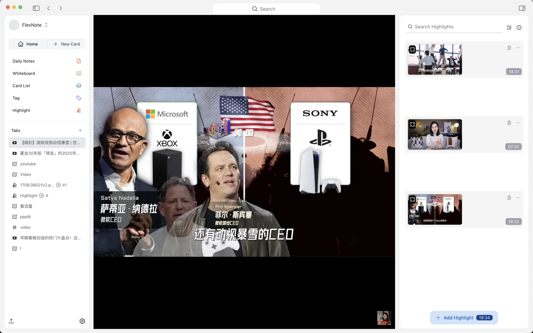Open the Highlight # tab

pyautogui.click(x=47, y=196)
